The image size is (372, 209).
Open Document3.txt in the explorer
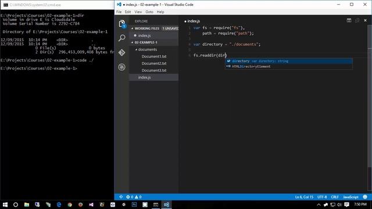pos(153,70)
